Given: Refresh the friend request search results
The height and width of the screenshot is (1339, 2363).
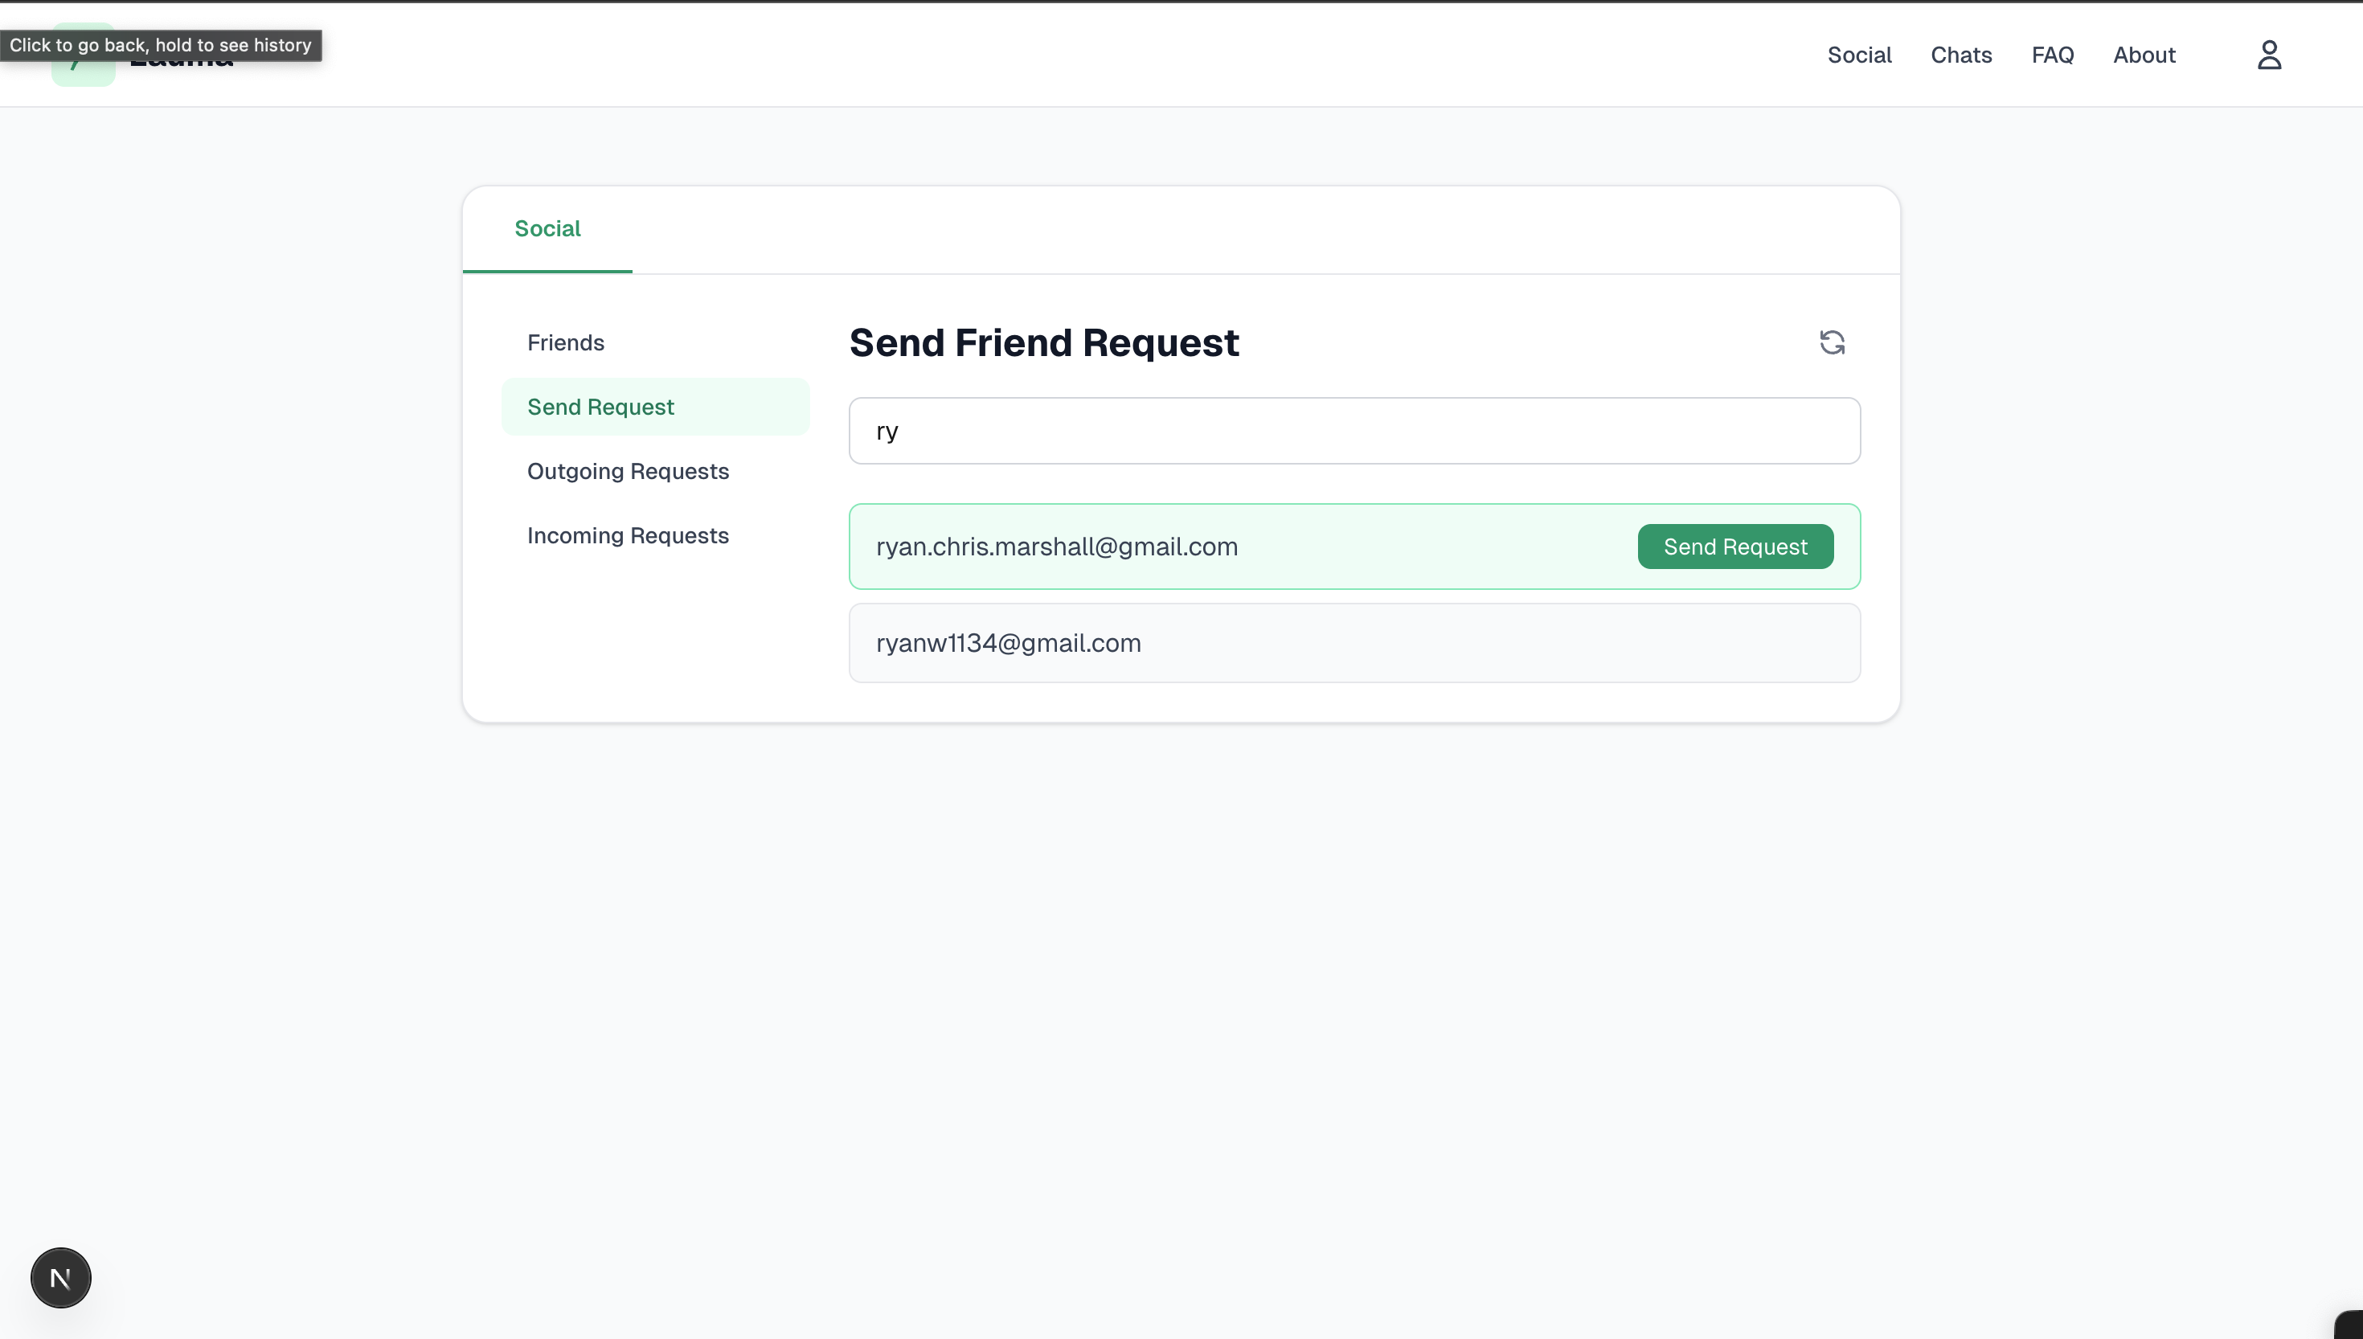Looking at the screenshot, I should click(x=1832, y=342).
